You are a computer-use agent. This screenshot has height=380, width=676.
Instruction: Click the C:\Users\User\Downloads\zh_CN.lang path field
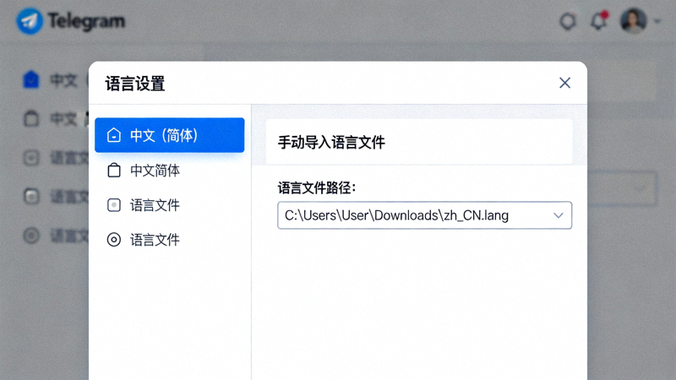425,215
